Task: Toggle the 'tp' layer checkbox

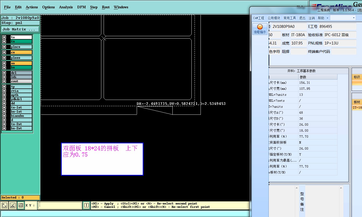Action: [4, 87]
